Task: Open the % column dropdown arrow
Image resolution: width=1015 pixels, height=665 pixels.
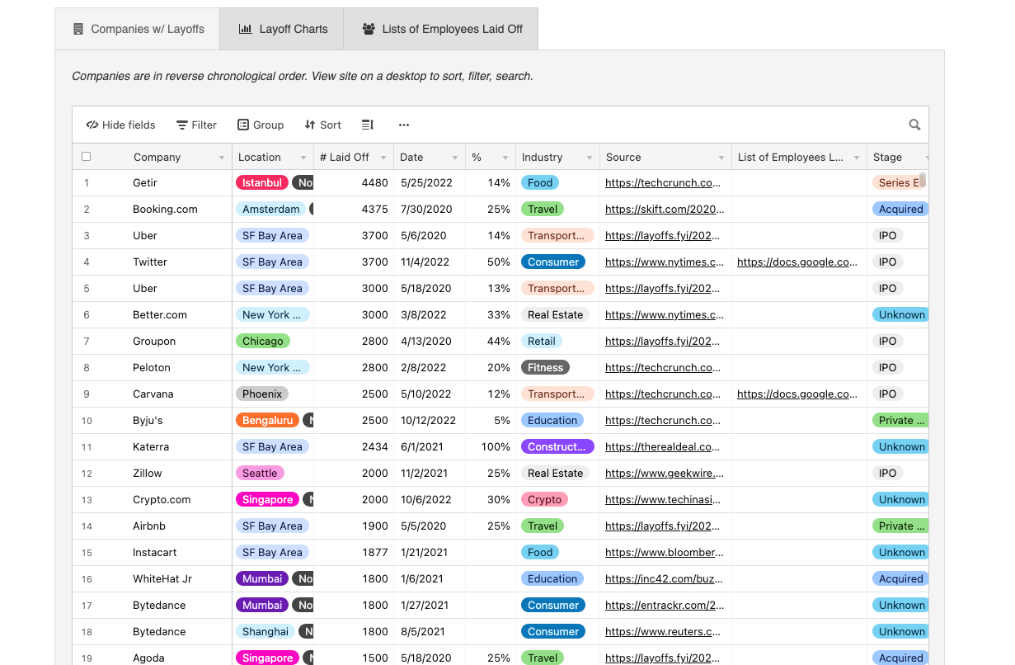Action: pyautogui.click(x=505, y=158)
